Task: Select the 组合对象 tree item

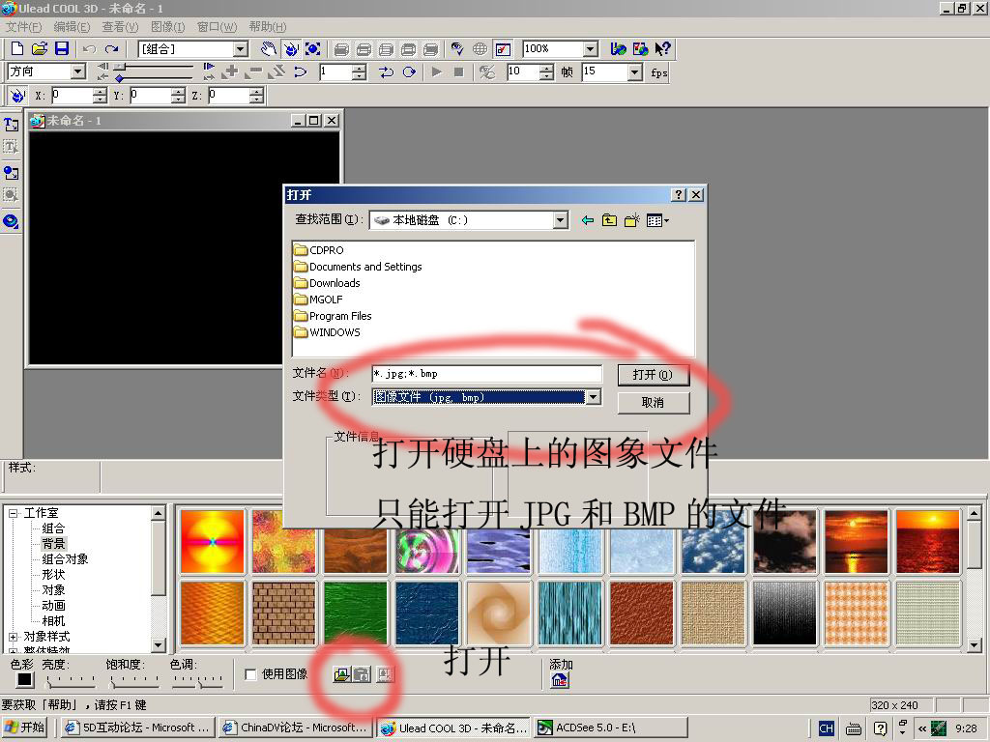Action: [65, 559]
